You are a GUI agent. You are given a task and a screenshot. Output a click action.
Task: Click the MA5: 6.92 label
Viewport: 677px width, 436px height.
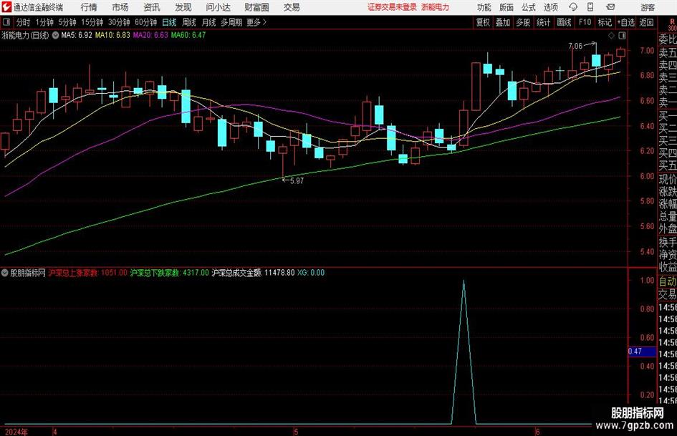pos(77,35)
